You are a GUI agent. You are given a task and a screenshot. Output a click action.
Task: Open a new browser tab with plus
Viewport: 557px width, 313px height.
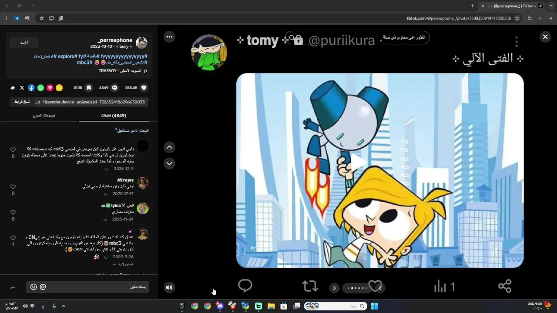pyautogui.click(x=472, y=6)
